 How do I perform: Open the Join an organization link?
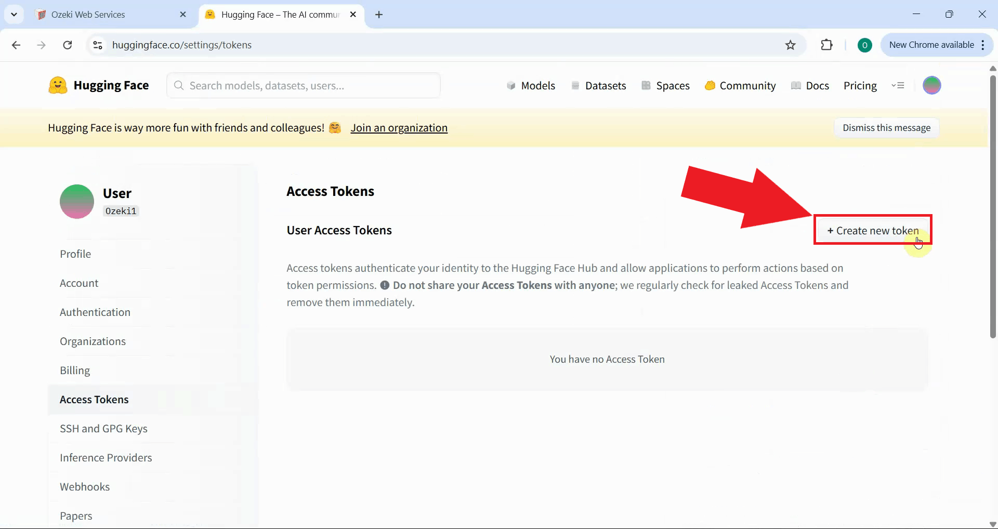coord(399,128)
